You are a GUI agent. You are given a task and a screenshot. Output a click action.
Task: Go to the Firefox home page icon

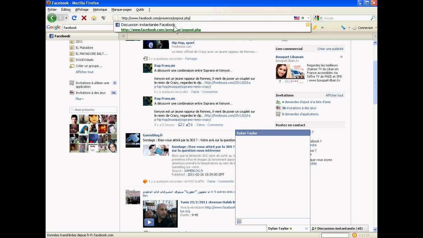pos(94,18)
